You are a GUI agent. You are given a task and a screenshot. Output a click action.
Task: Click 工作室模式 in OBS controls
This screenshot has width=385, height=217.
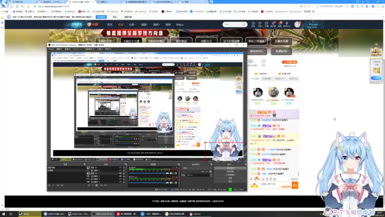(230, 175)
